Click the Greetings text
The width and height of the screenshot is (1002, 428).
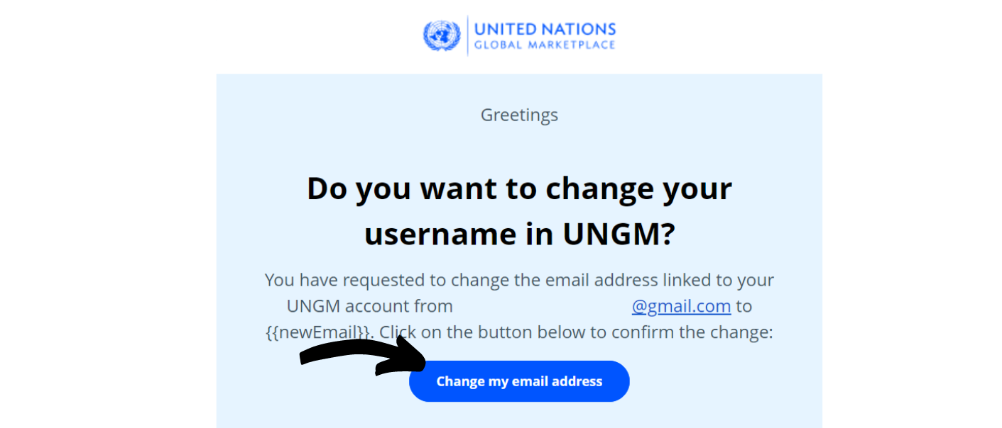(519, 115)
